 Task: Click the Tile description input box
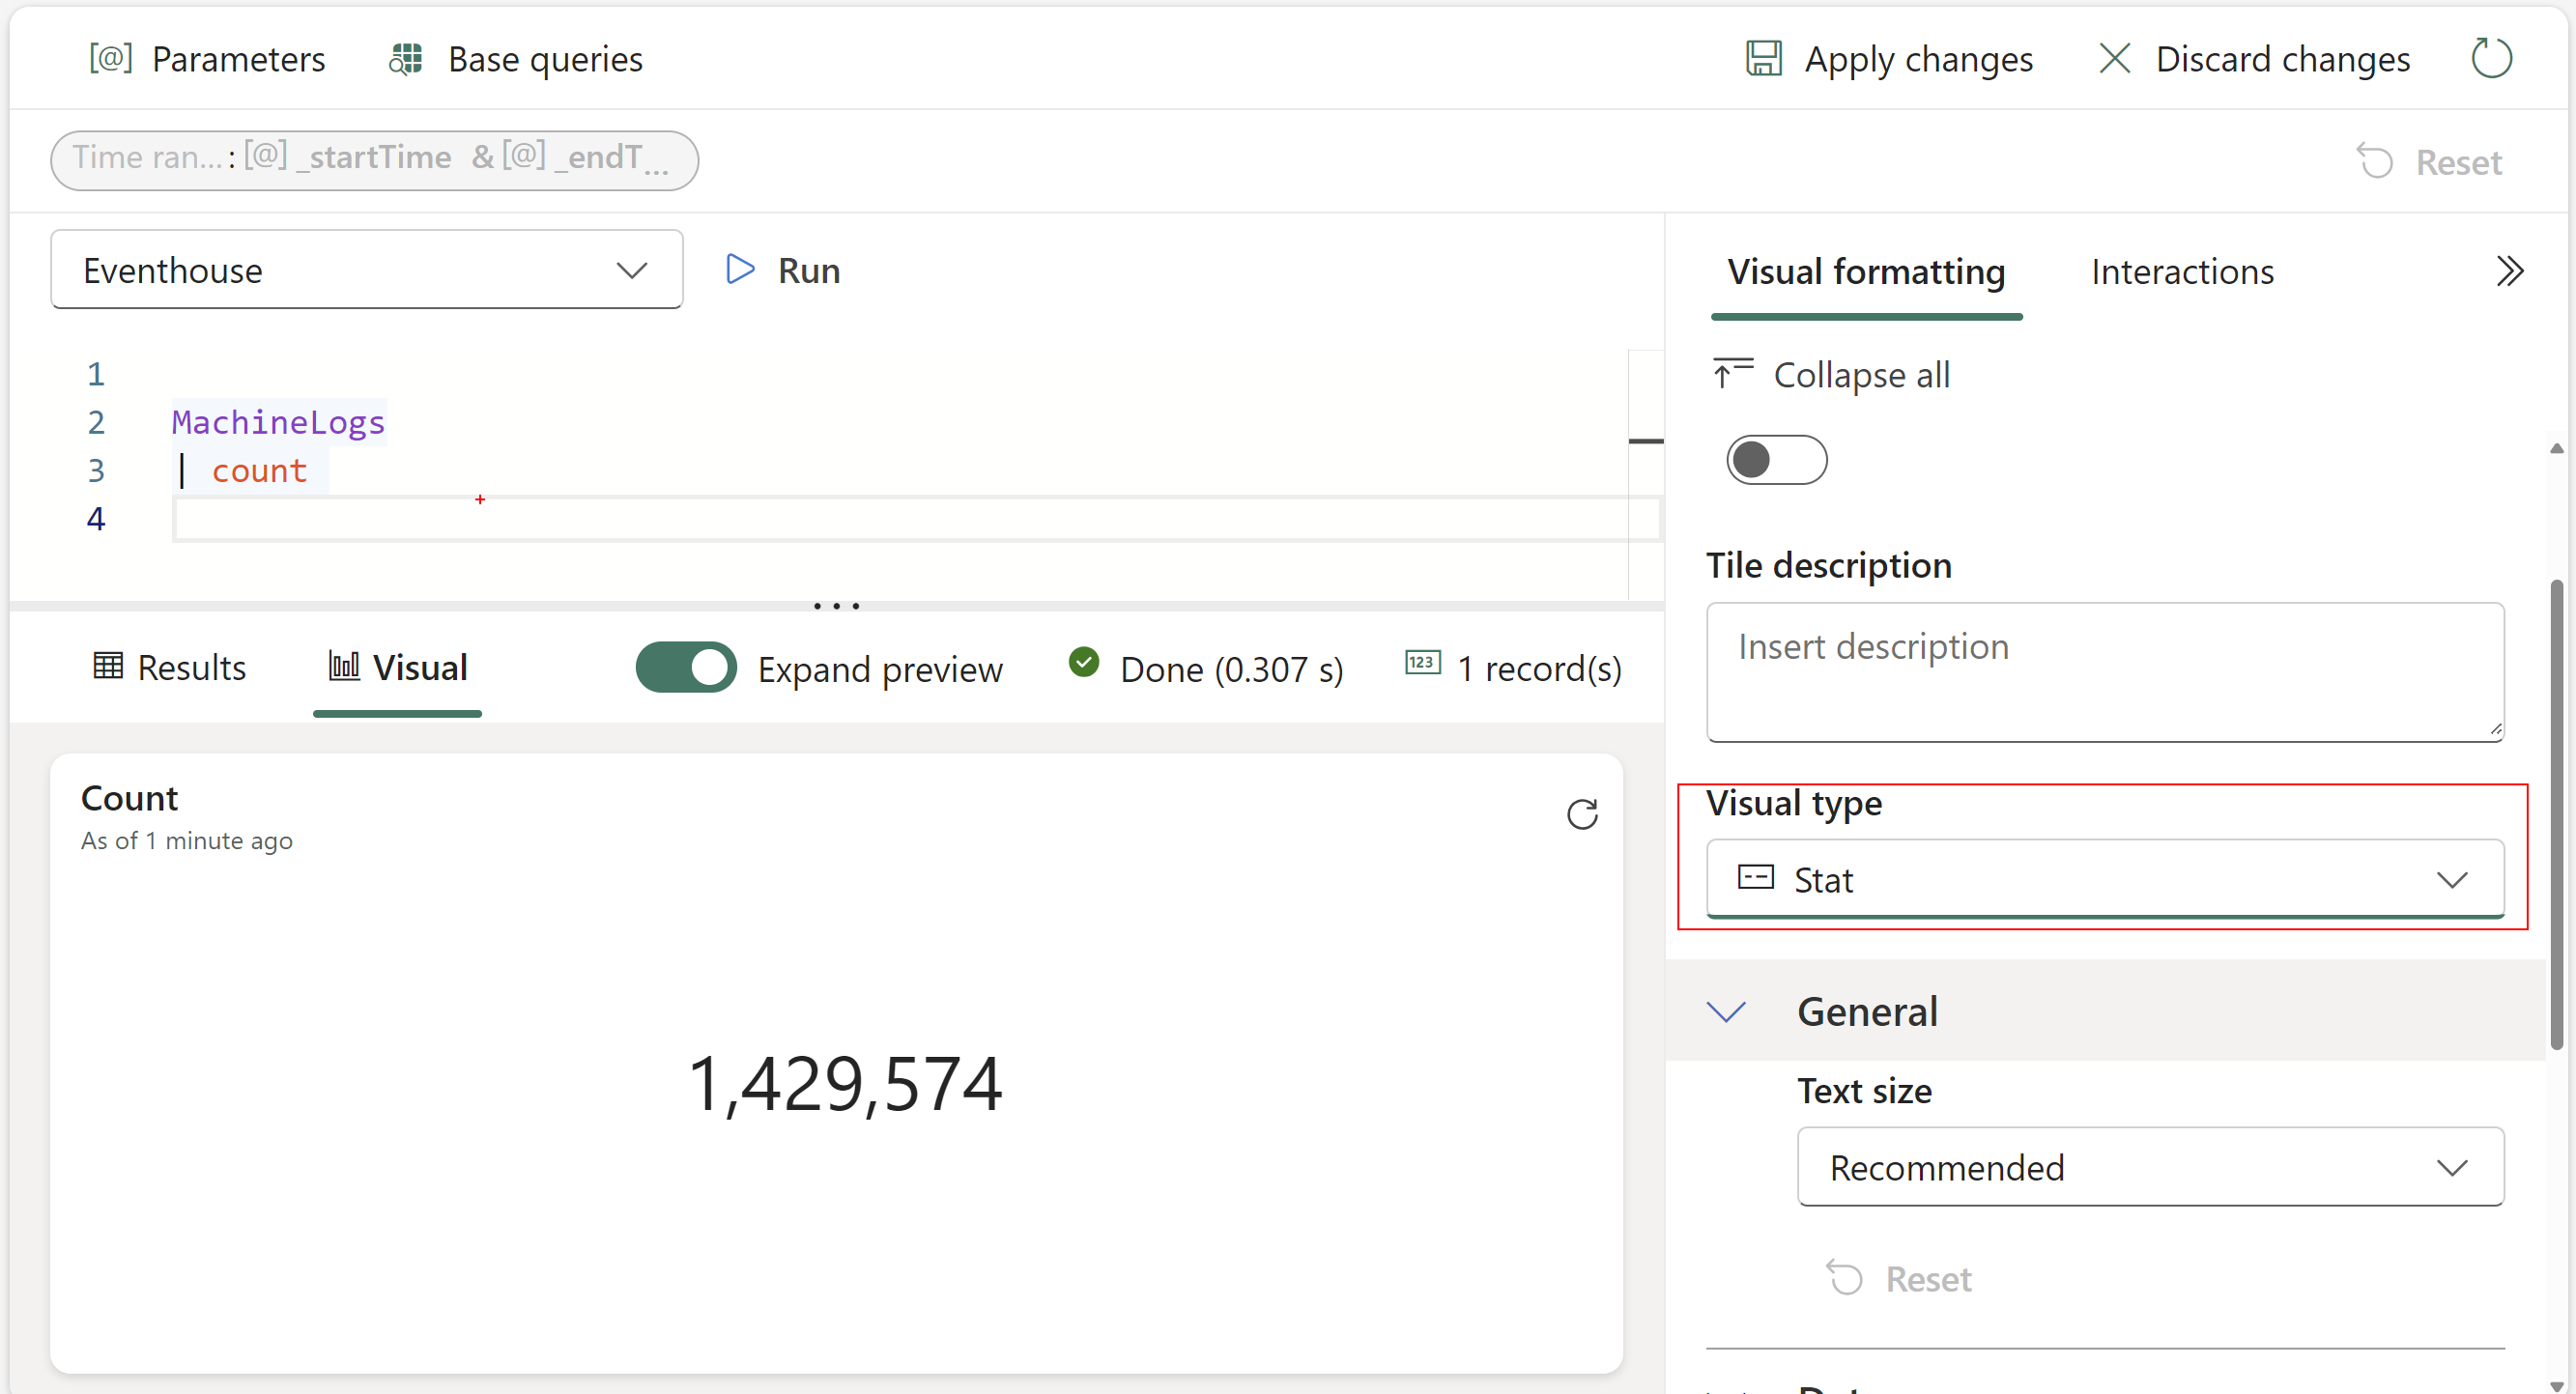tap(2104, 671)
